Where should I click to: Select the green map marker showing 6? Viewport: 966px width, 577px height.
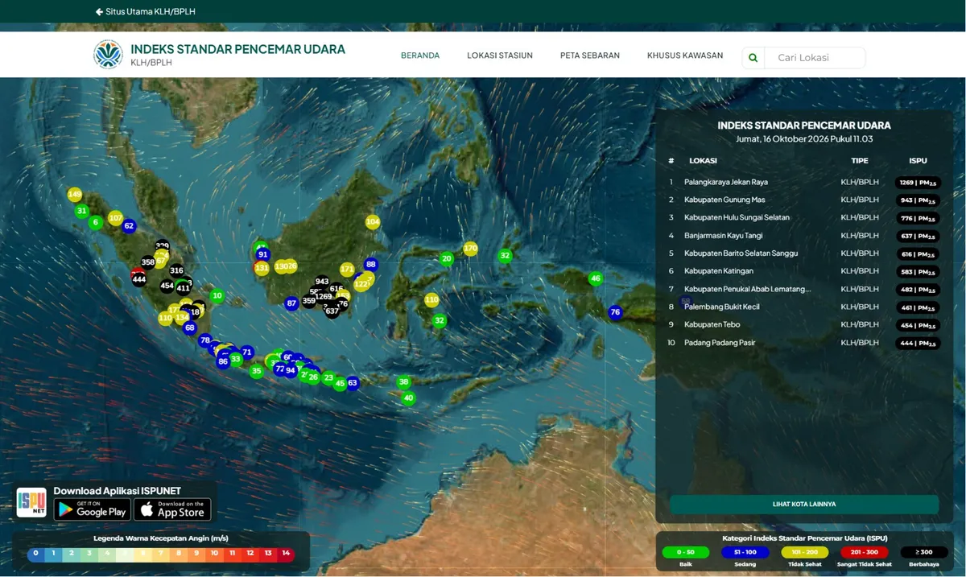pyautogui.click(x=96, y=222)
